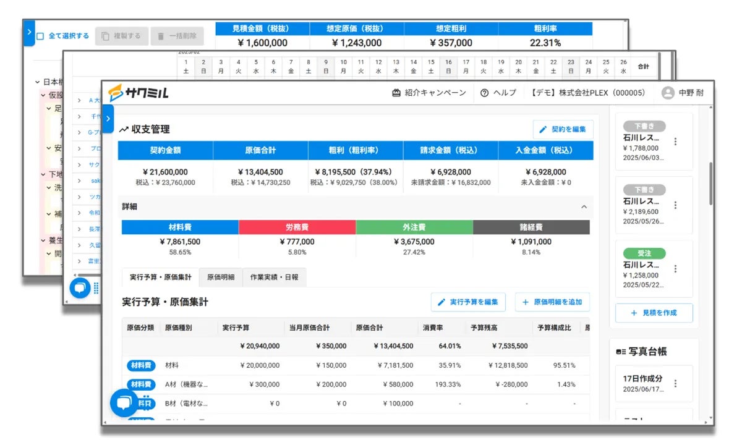Collapse the 日本橋 tree item
Image resolution: width=742 pixels, height=445 pixels.
click(x=38, y=82)
